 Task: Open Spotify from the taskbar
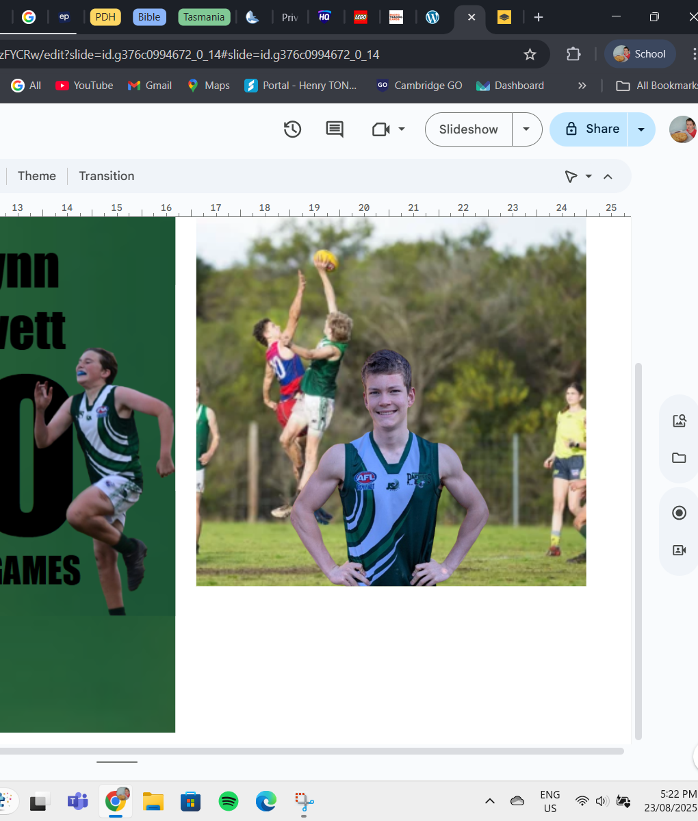click(x=229, y=800)
